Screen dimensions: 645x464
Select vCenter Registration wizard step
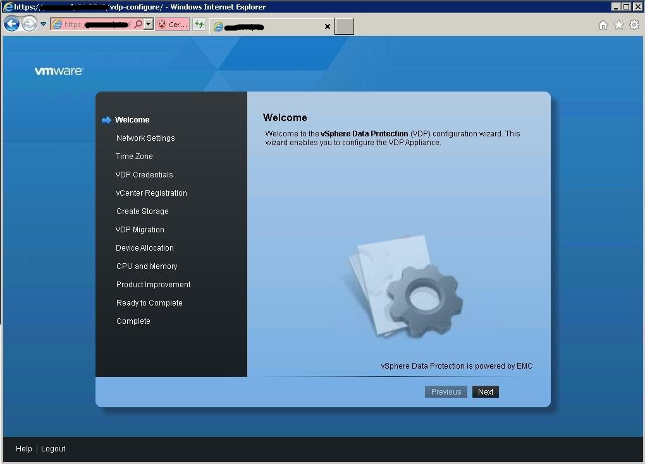click(x=151, y=193)
